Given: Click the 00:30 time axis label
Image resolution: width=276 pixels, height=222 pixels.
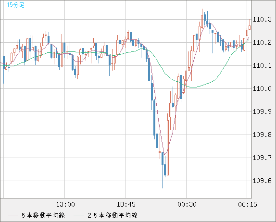Looking at the screenshot, I should pyautogui.click(x=187, y=204).
